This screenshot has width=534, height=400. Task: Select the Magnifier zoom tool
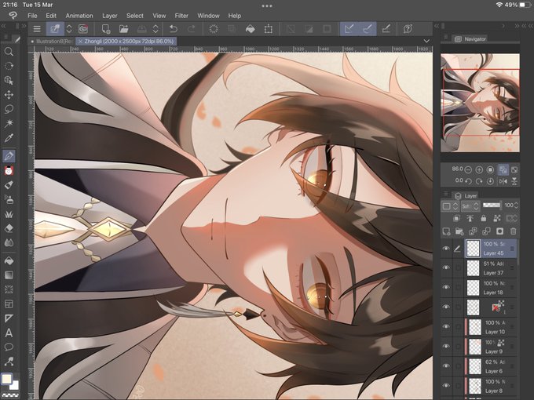(9, 52)
